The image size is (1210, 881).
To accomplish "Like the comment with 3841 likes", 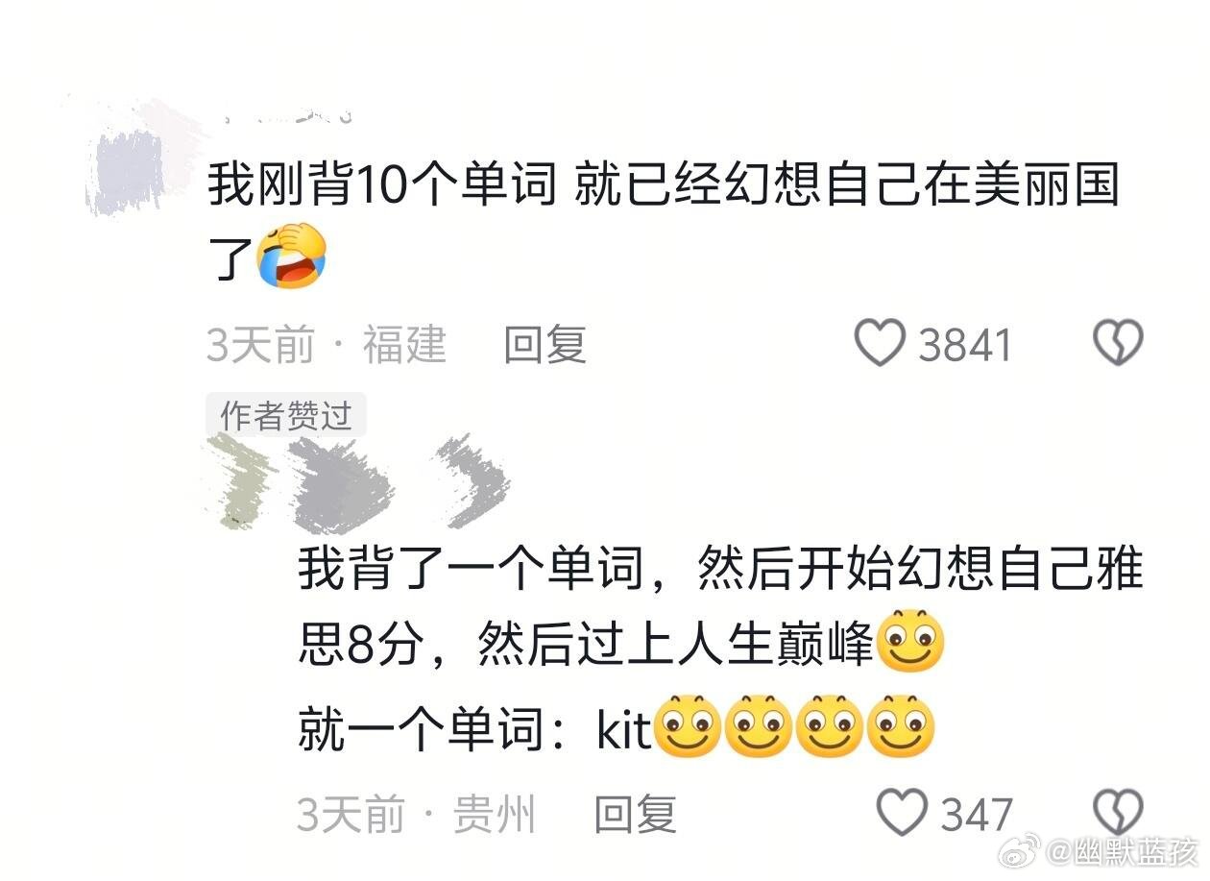I will click(881, 344).
